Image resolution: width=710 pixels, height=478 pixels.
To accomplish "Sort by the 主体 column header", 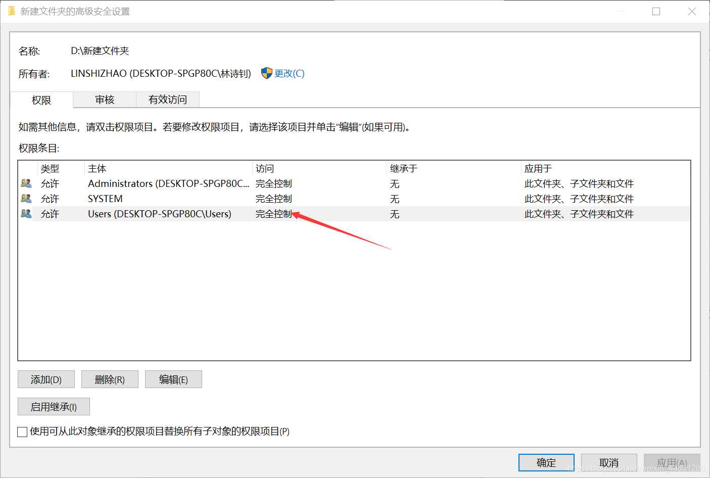I will tap(168, 169).
